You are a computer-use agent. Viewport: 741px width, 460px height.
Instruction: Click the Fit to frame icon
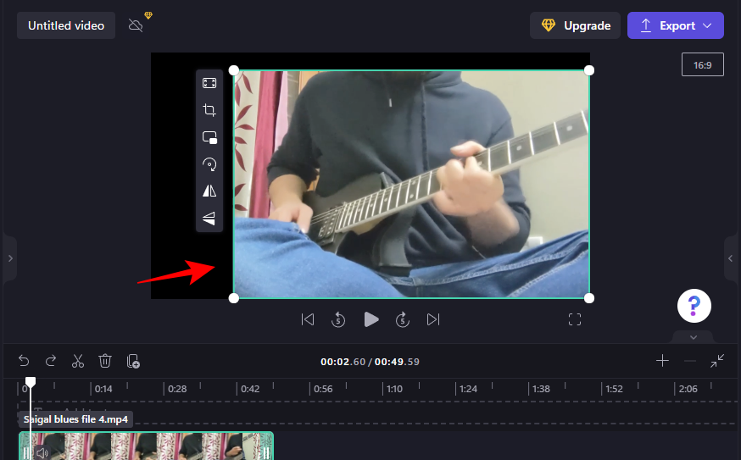tap(209, 83)
